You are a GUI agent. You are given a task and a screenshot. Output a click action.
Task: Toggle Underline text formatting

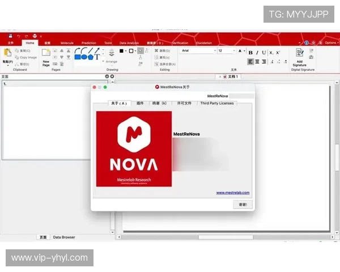(263, 53)
